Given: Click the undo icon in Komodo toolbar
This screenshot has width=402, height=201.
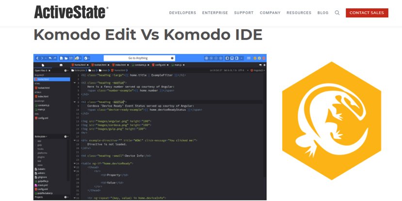Looking at the screenshot, I should (50, 58).
